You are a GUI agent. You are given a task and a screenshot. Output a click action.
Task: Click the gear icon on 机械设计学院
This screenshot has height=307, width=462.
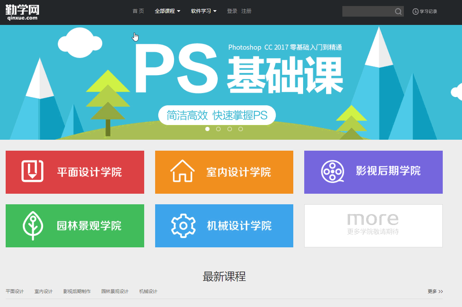183,225
